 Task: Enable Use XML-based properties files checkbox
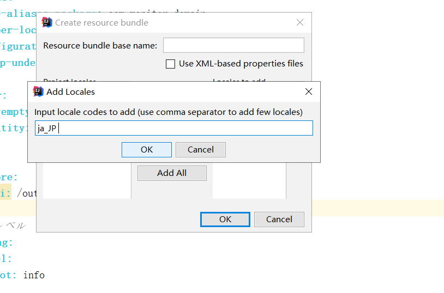171,64
